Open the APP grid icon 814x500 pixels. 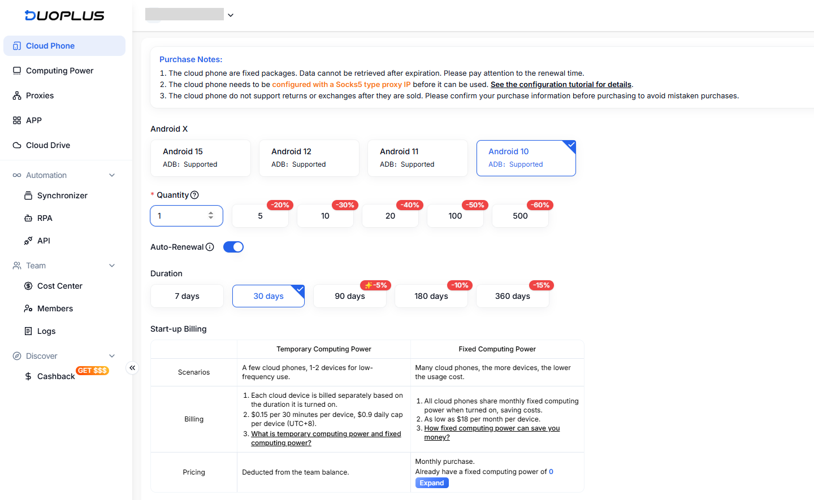[x=17, y=120]
